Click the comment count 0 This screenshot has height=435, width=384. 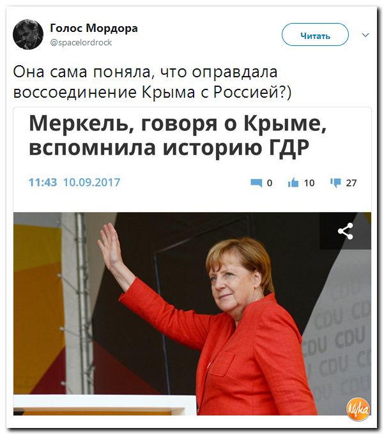coord(270,183)
